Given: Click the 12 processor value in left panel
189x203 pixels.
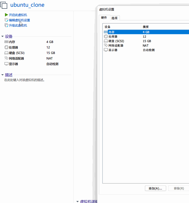Looking at the screenshot, I should [48, 47].
